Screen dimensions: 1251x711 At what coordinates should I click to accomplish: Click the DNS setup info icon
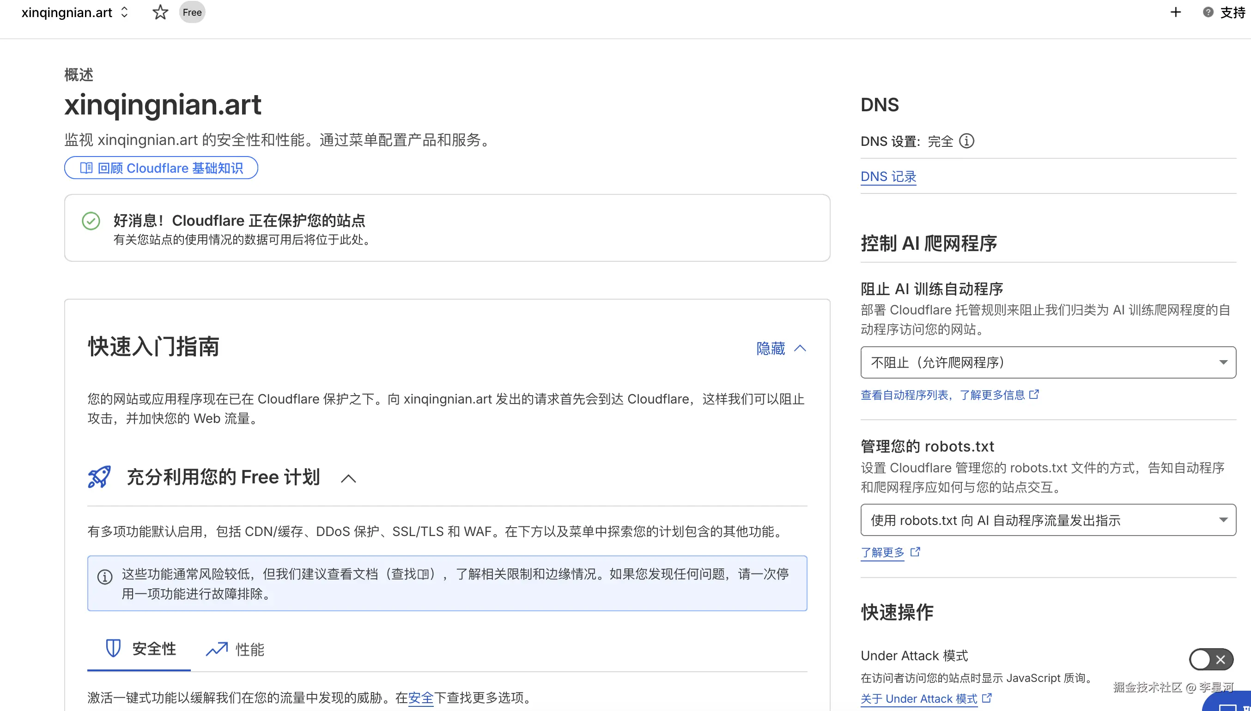click(966, 141)
